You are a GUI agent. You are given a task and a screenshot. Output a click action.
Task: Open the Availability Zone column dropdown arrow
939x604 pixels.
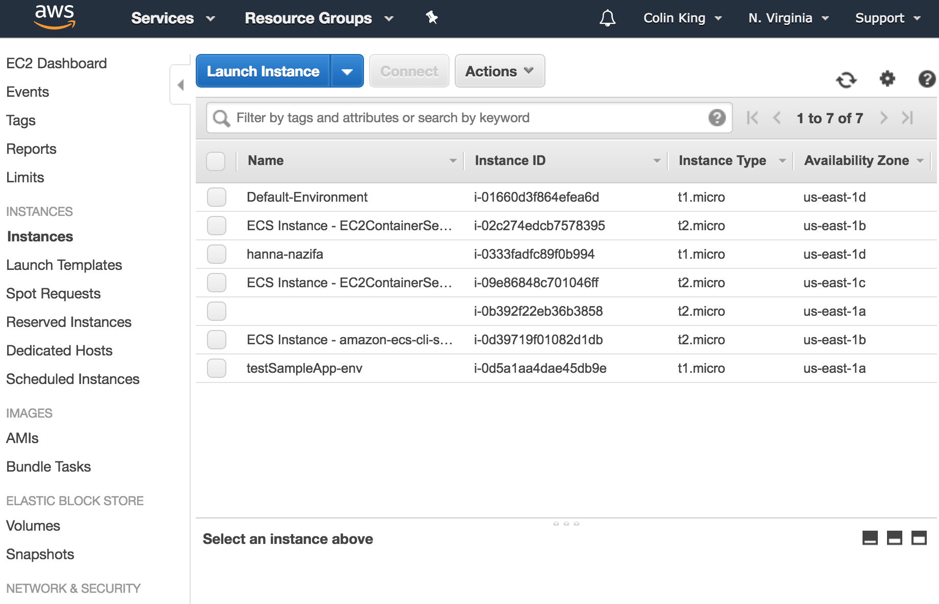point(920,161)
